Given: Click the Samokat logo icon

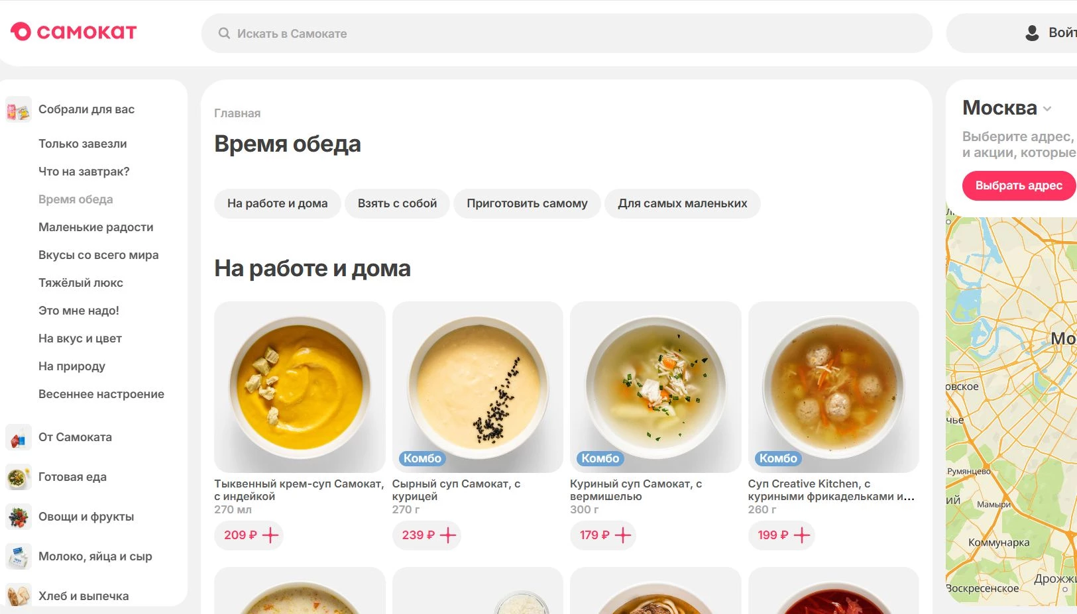Looking at the screenshot, I should (x=21, y=32).
